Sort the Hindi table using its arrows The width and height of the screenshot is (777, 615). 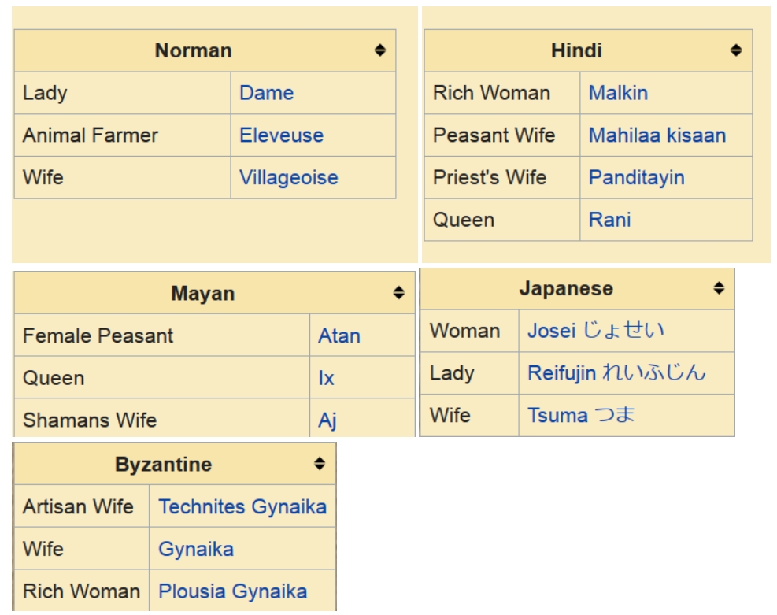[736, 50]
